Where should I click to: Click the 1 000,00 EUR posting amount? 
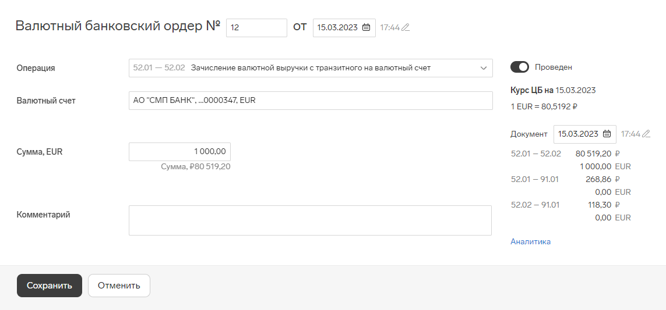605,167
